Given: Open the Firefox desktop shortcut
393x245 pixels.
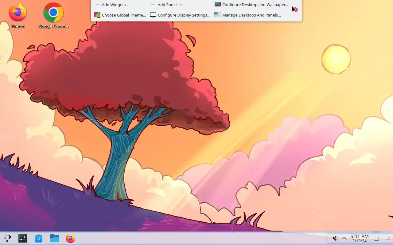Looking at the screenshot, I should coord(18,15).
